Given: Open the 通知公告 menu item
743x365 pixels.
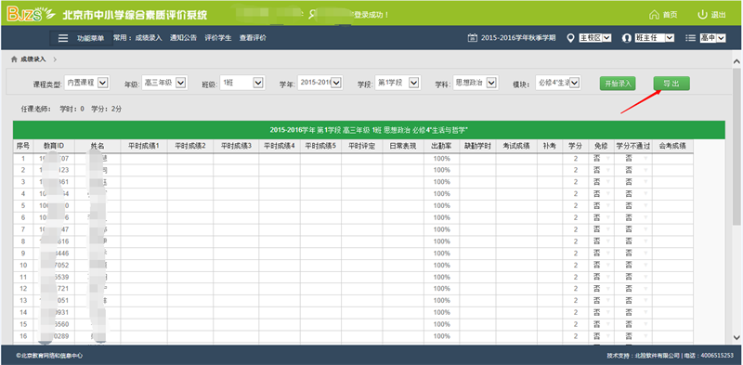Looking at the screenshot, I should [x=183, y=38].
